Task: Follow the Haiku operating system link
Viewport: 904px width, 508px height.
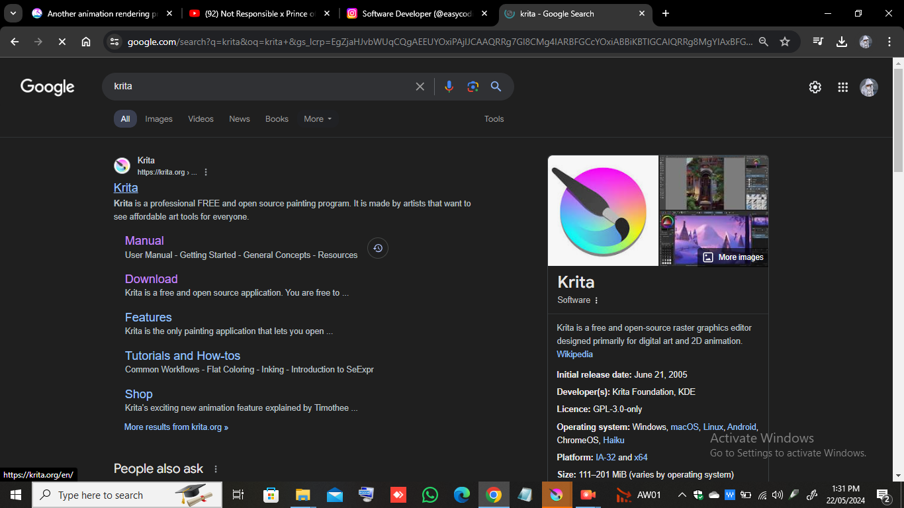Action: coord(613,441)
